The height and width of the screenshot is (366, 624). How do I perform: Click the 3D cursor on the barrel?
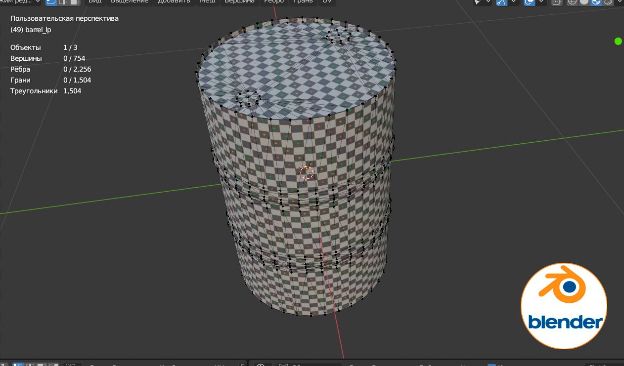[307, 172]
